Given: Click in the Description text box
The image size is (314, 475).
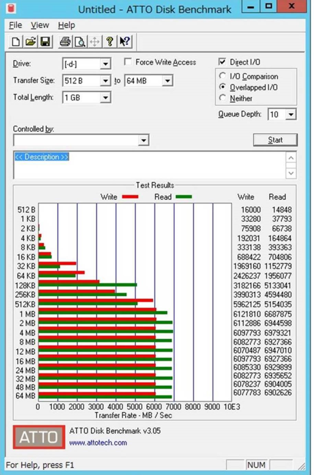Looking at the screenshot, I should (149, 165).
